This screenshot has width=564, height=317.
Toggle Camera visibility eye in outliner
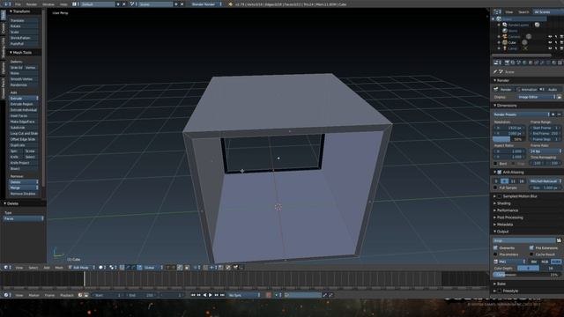coord(550,37)
